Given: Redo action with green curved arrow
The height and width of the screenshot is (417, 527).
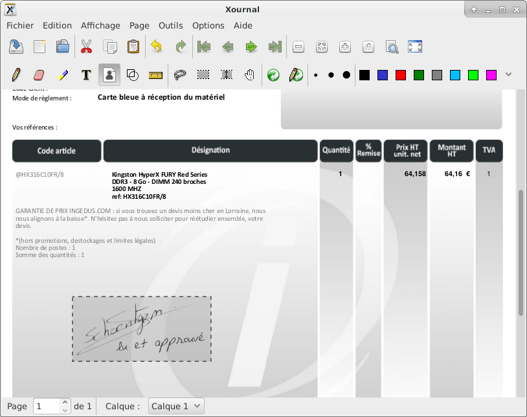Looking at the screenshot, I should (181, 47).
